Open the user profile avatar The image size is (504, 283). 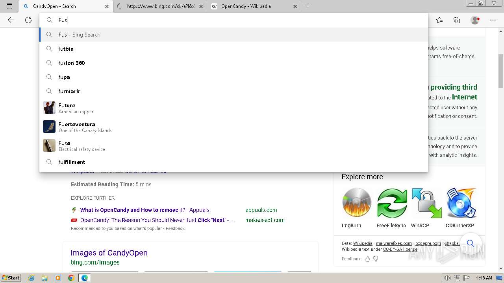pos(475,20)
